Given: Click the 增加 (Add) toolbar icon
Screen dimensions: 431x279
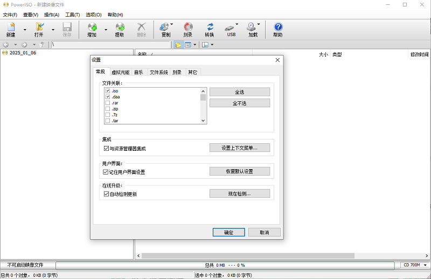Looking at the screenshot, I should tap(92, 30).
